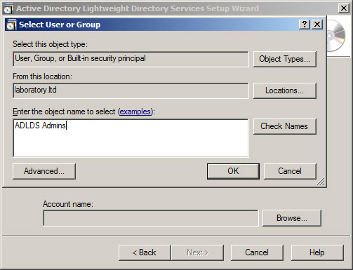
Task: Browse for an account in the wizard
Action: 292,218
